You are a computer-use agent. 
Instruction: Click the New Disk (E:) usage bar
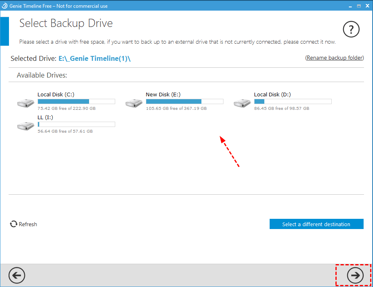coord(184,101)
